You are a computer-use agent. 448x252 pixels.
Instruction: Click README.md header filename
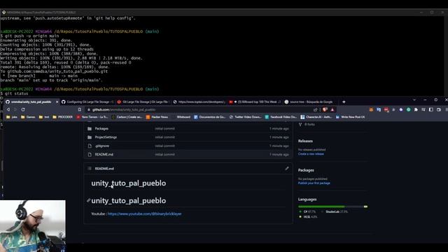pyautogui.click(x=104, y=169)
